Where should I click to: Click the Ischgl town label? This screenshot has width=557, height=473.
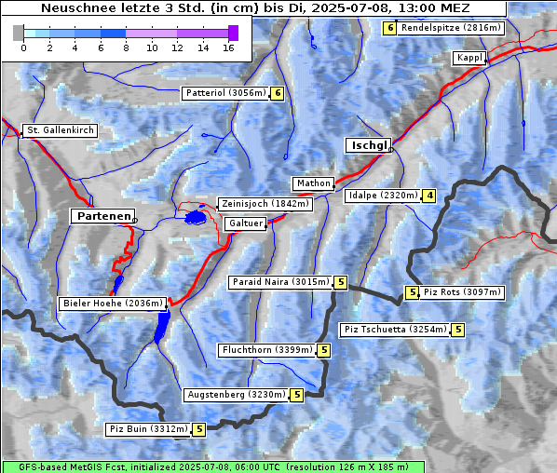pyautogui.click(x=369, y=145)
